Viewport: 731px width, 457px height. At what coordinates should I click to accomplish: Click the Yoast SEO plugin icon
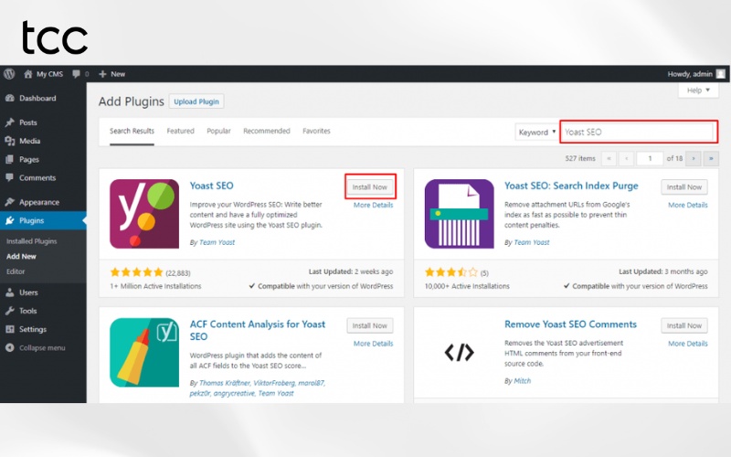pos(144,214)
